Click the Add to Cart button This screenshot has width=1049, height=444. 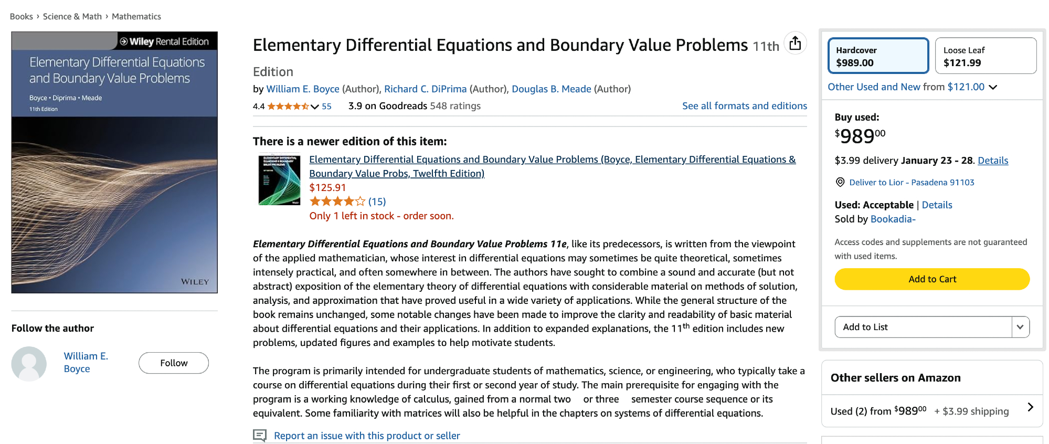(932, 279)
